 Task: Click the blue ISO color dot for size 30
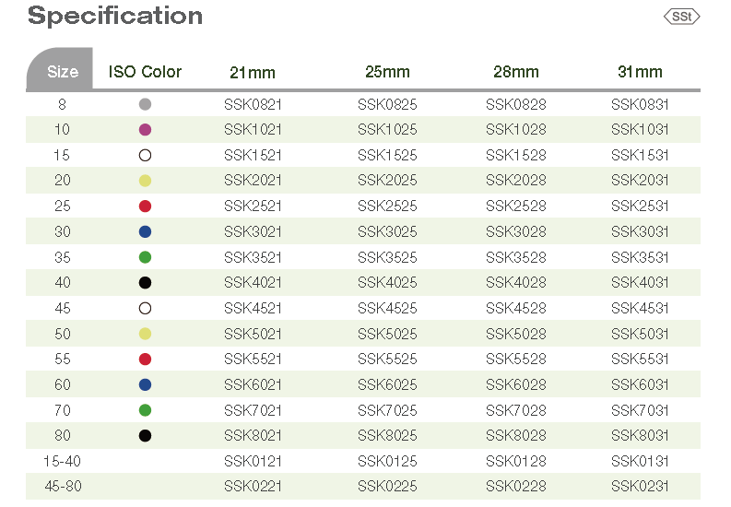[145, 231]
